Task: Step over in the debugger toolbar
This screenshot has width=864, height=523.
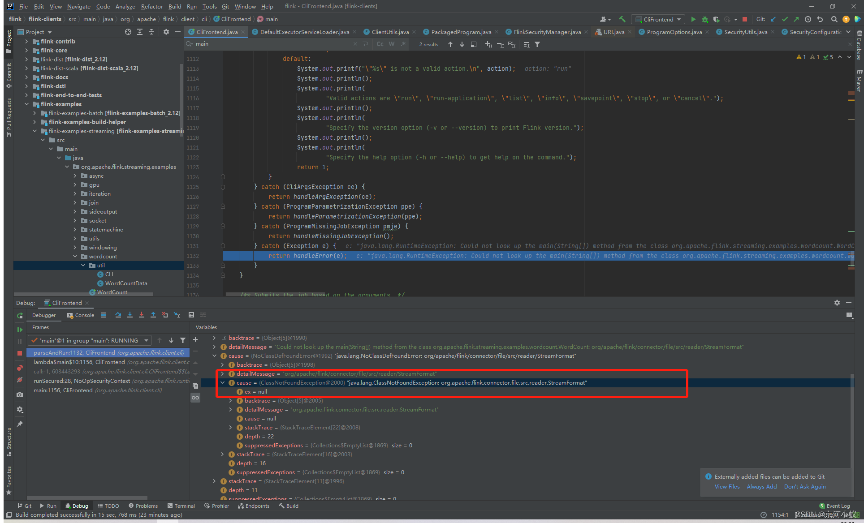Action: point(118,315)
